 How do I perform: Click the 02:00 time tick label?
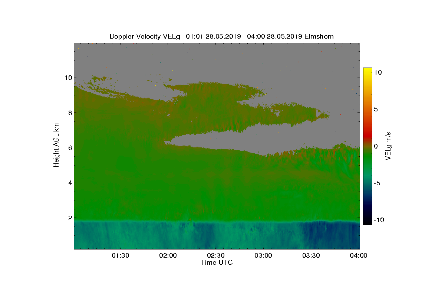tap(168, 255)
